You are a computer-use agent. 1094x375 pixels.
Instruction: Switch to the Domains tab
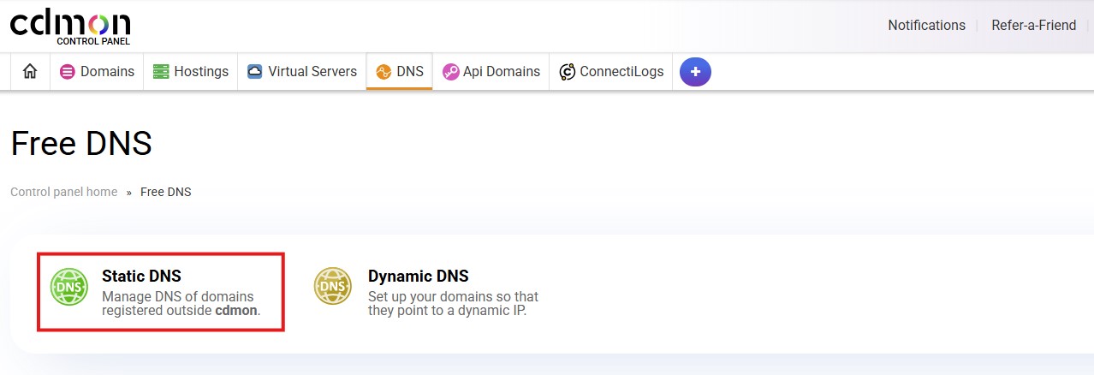click(107, 72)
